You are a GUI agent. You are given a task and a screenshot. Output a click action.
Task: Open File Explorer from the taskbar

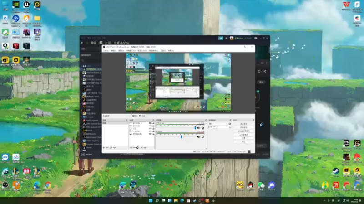point(176,200)
